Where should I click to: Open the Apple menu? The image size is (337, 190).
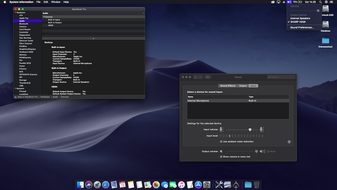tap(5, 2)
